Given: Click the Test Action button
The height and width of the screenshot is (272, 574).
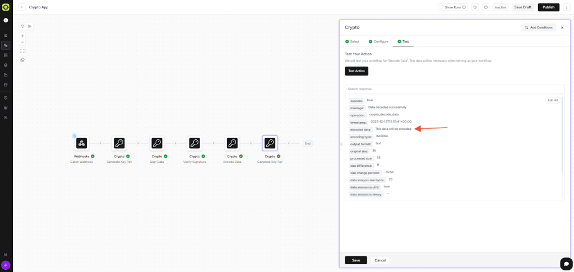Looking at the screenshot, I should pyautogui.click(x=356, y=71).
